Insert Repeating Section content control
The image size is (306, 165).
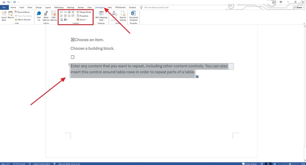click(x=61, y=20)
